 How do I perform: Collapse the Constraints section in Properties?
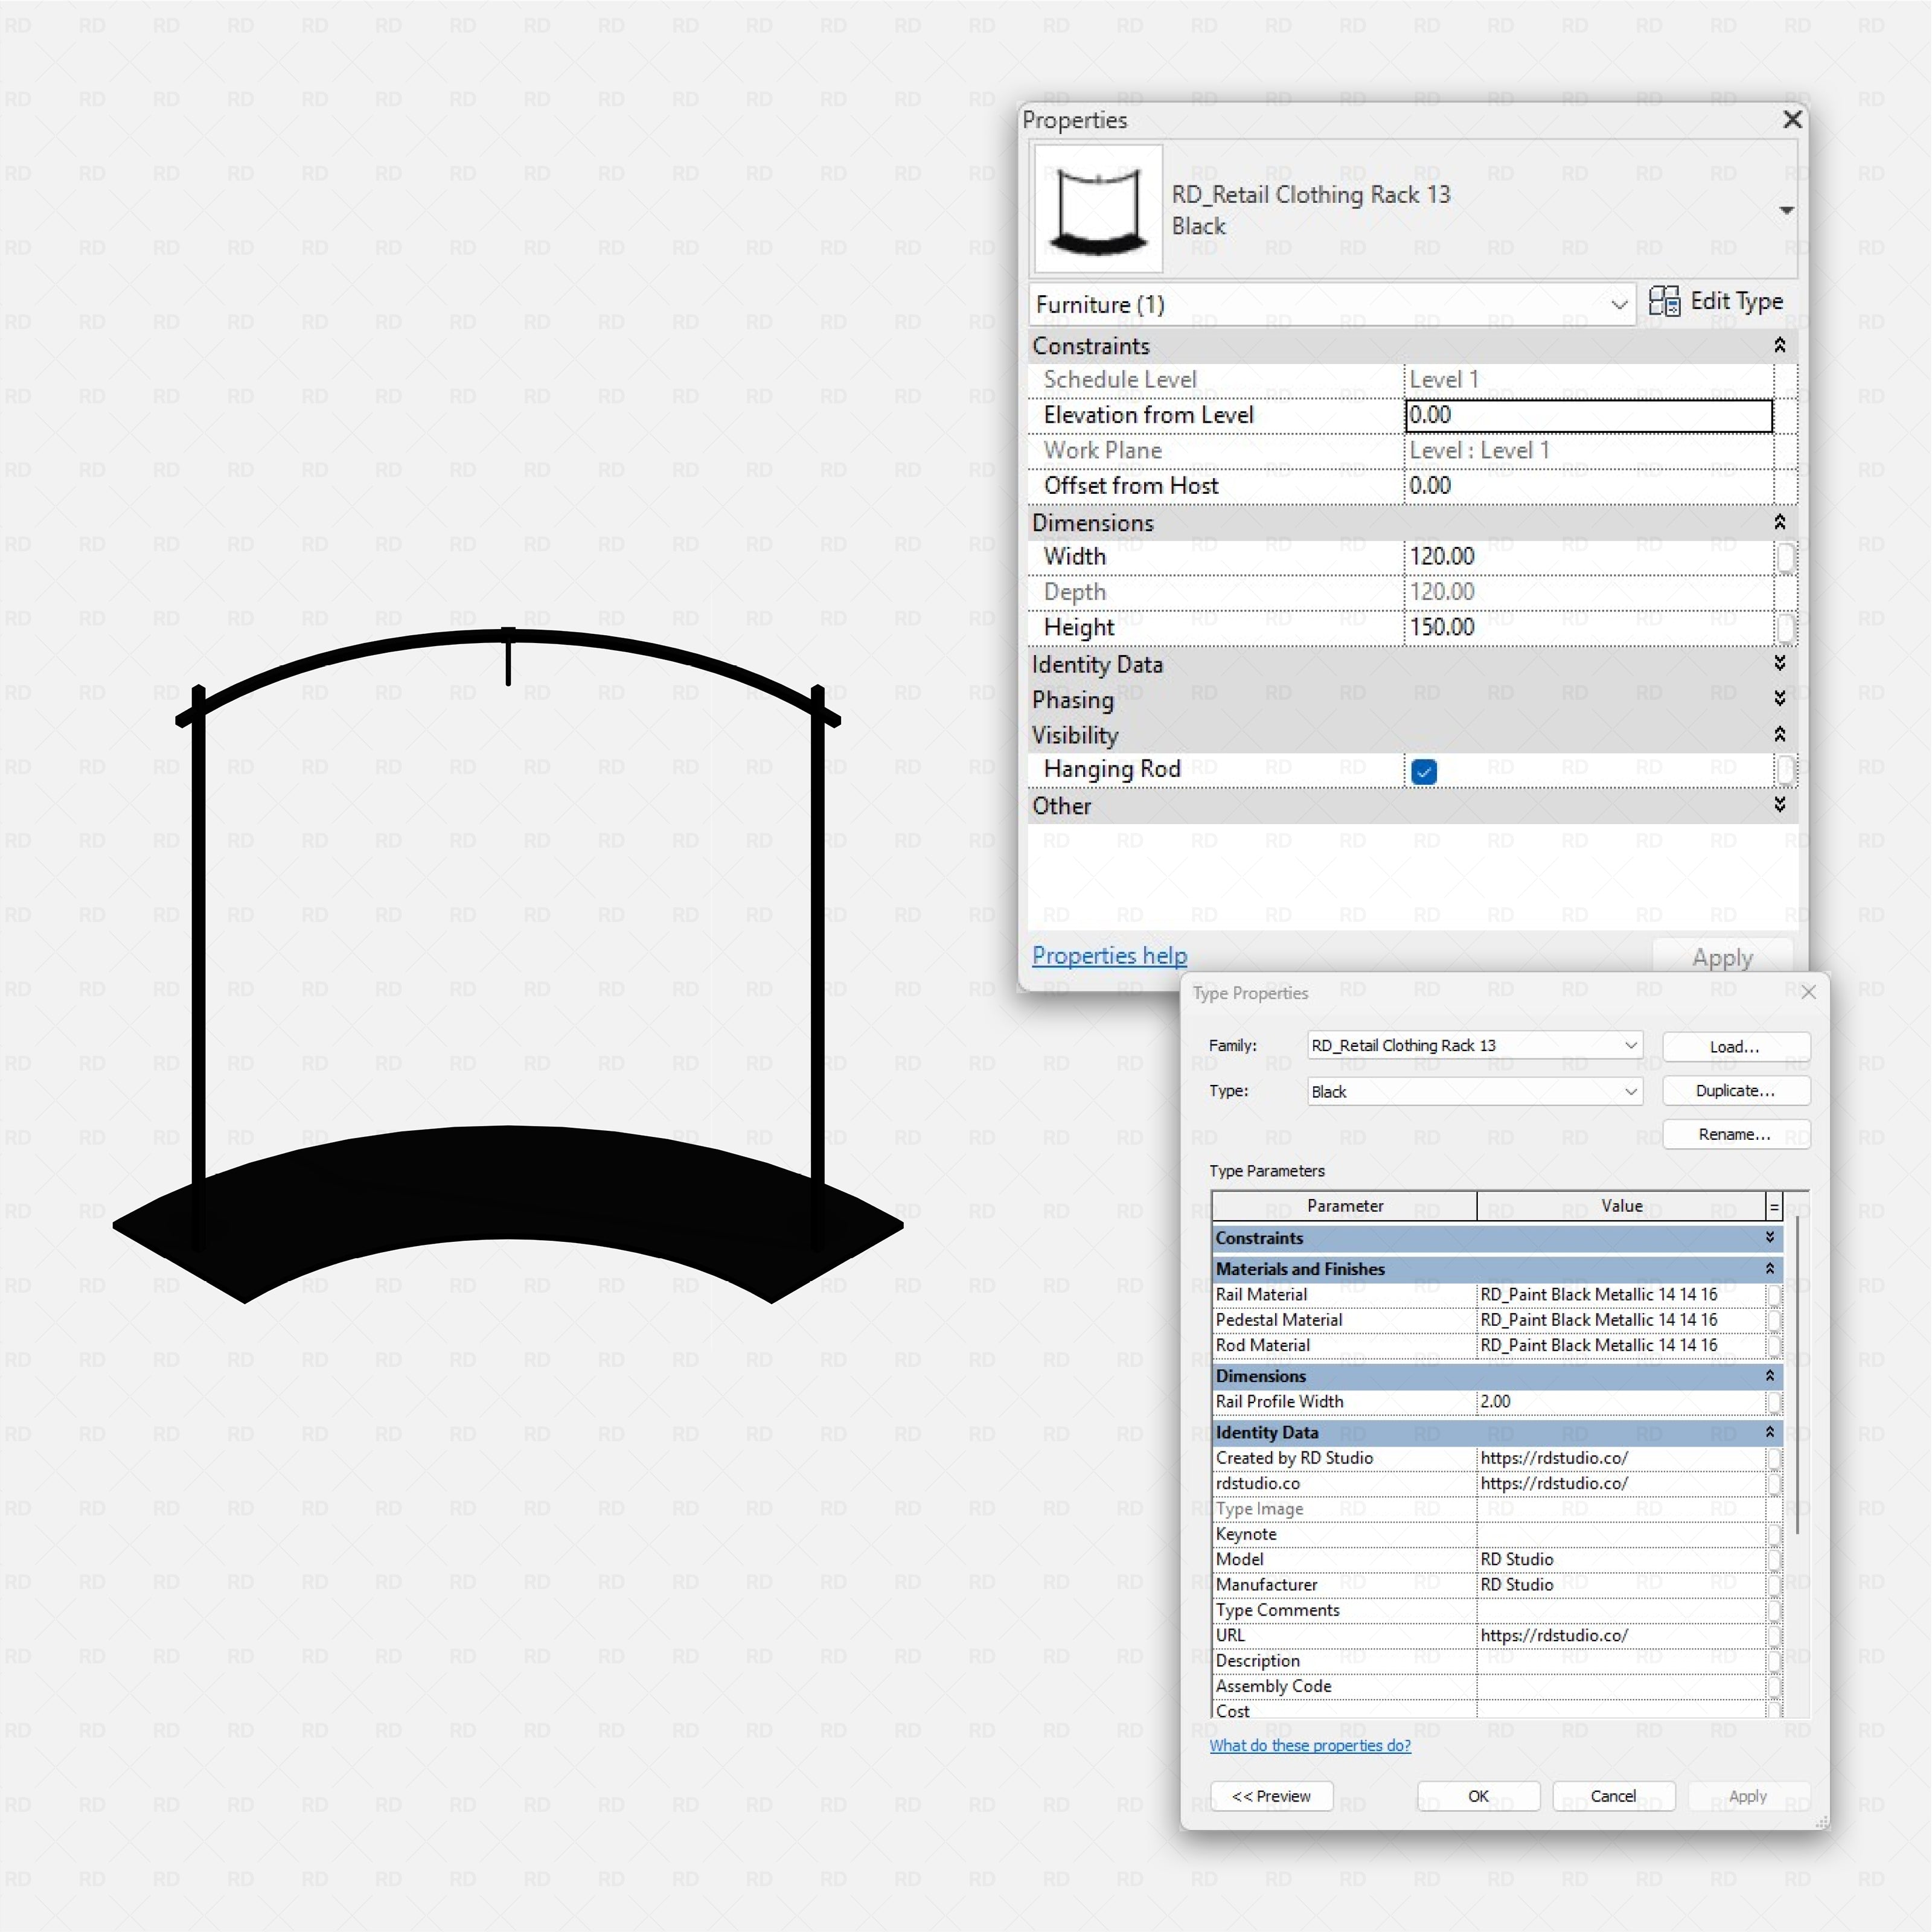point(1780,345)
